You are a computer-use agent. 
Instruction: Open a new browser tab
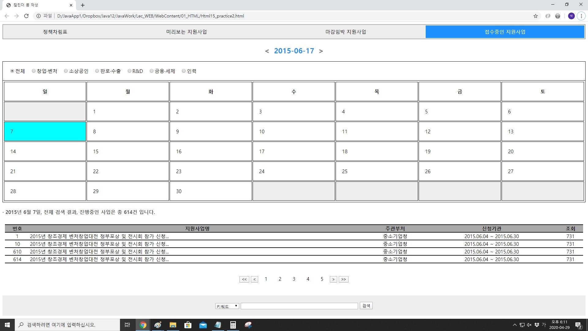click(83, 5)
